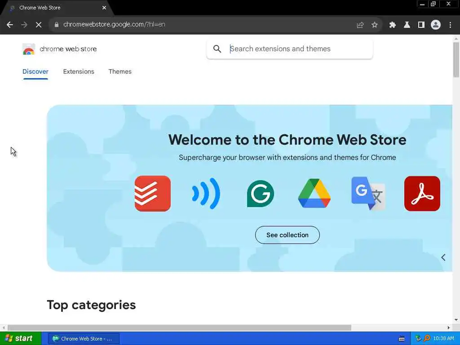
Task: Open the Windows Start menu
Action: 20,339
